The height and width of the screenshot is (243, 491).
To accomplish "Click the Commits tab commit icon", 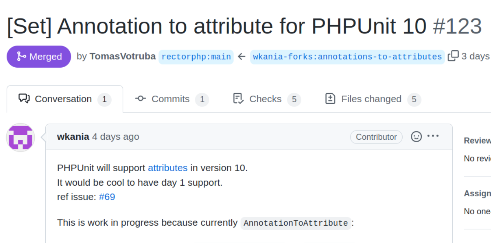I will pyautogui.click(x=141, y=99).
